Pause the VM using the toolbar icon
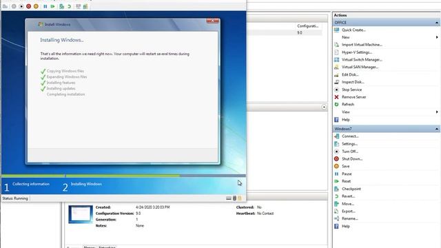The width and height of the screenshot is (441, 248). coord(45,6)
